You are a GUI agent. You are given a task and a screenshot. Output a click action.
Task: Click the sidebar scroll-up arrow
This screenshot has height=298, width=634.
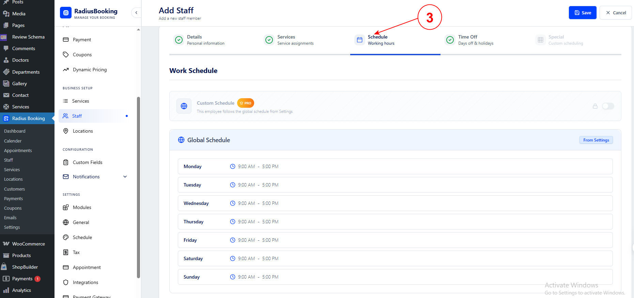click(138, 30)
